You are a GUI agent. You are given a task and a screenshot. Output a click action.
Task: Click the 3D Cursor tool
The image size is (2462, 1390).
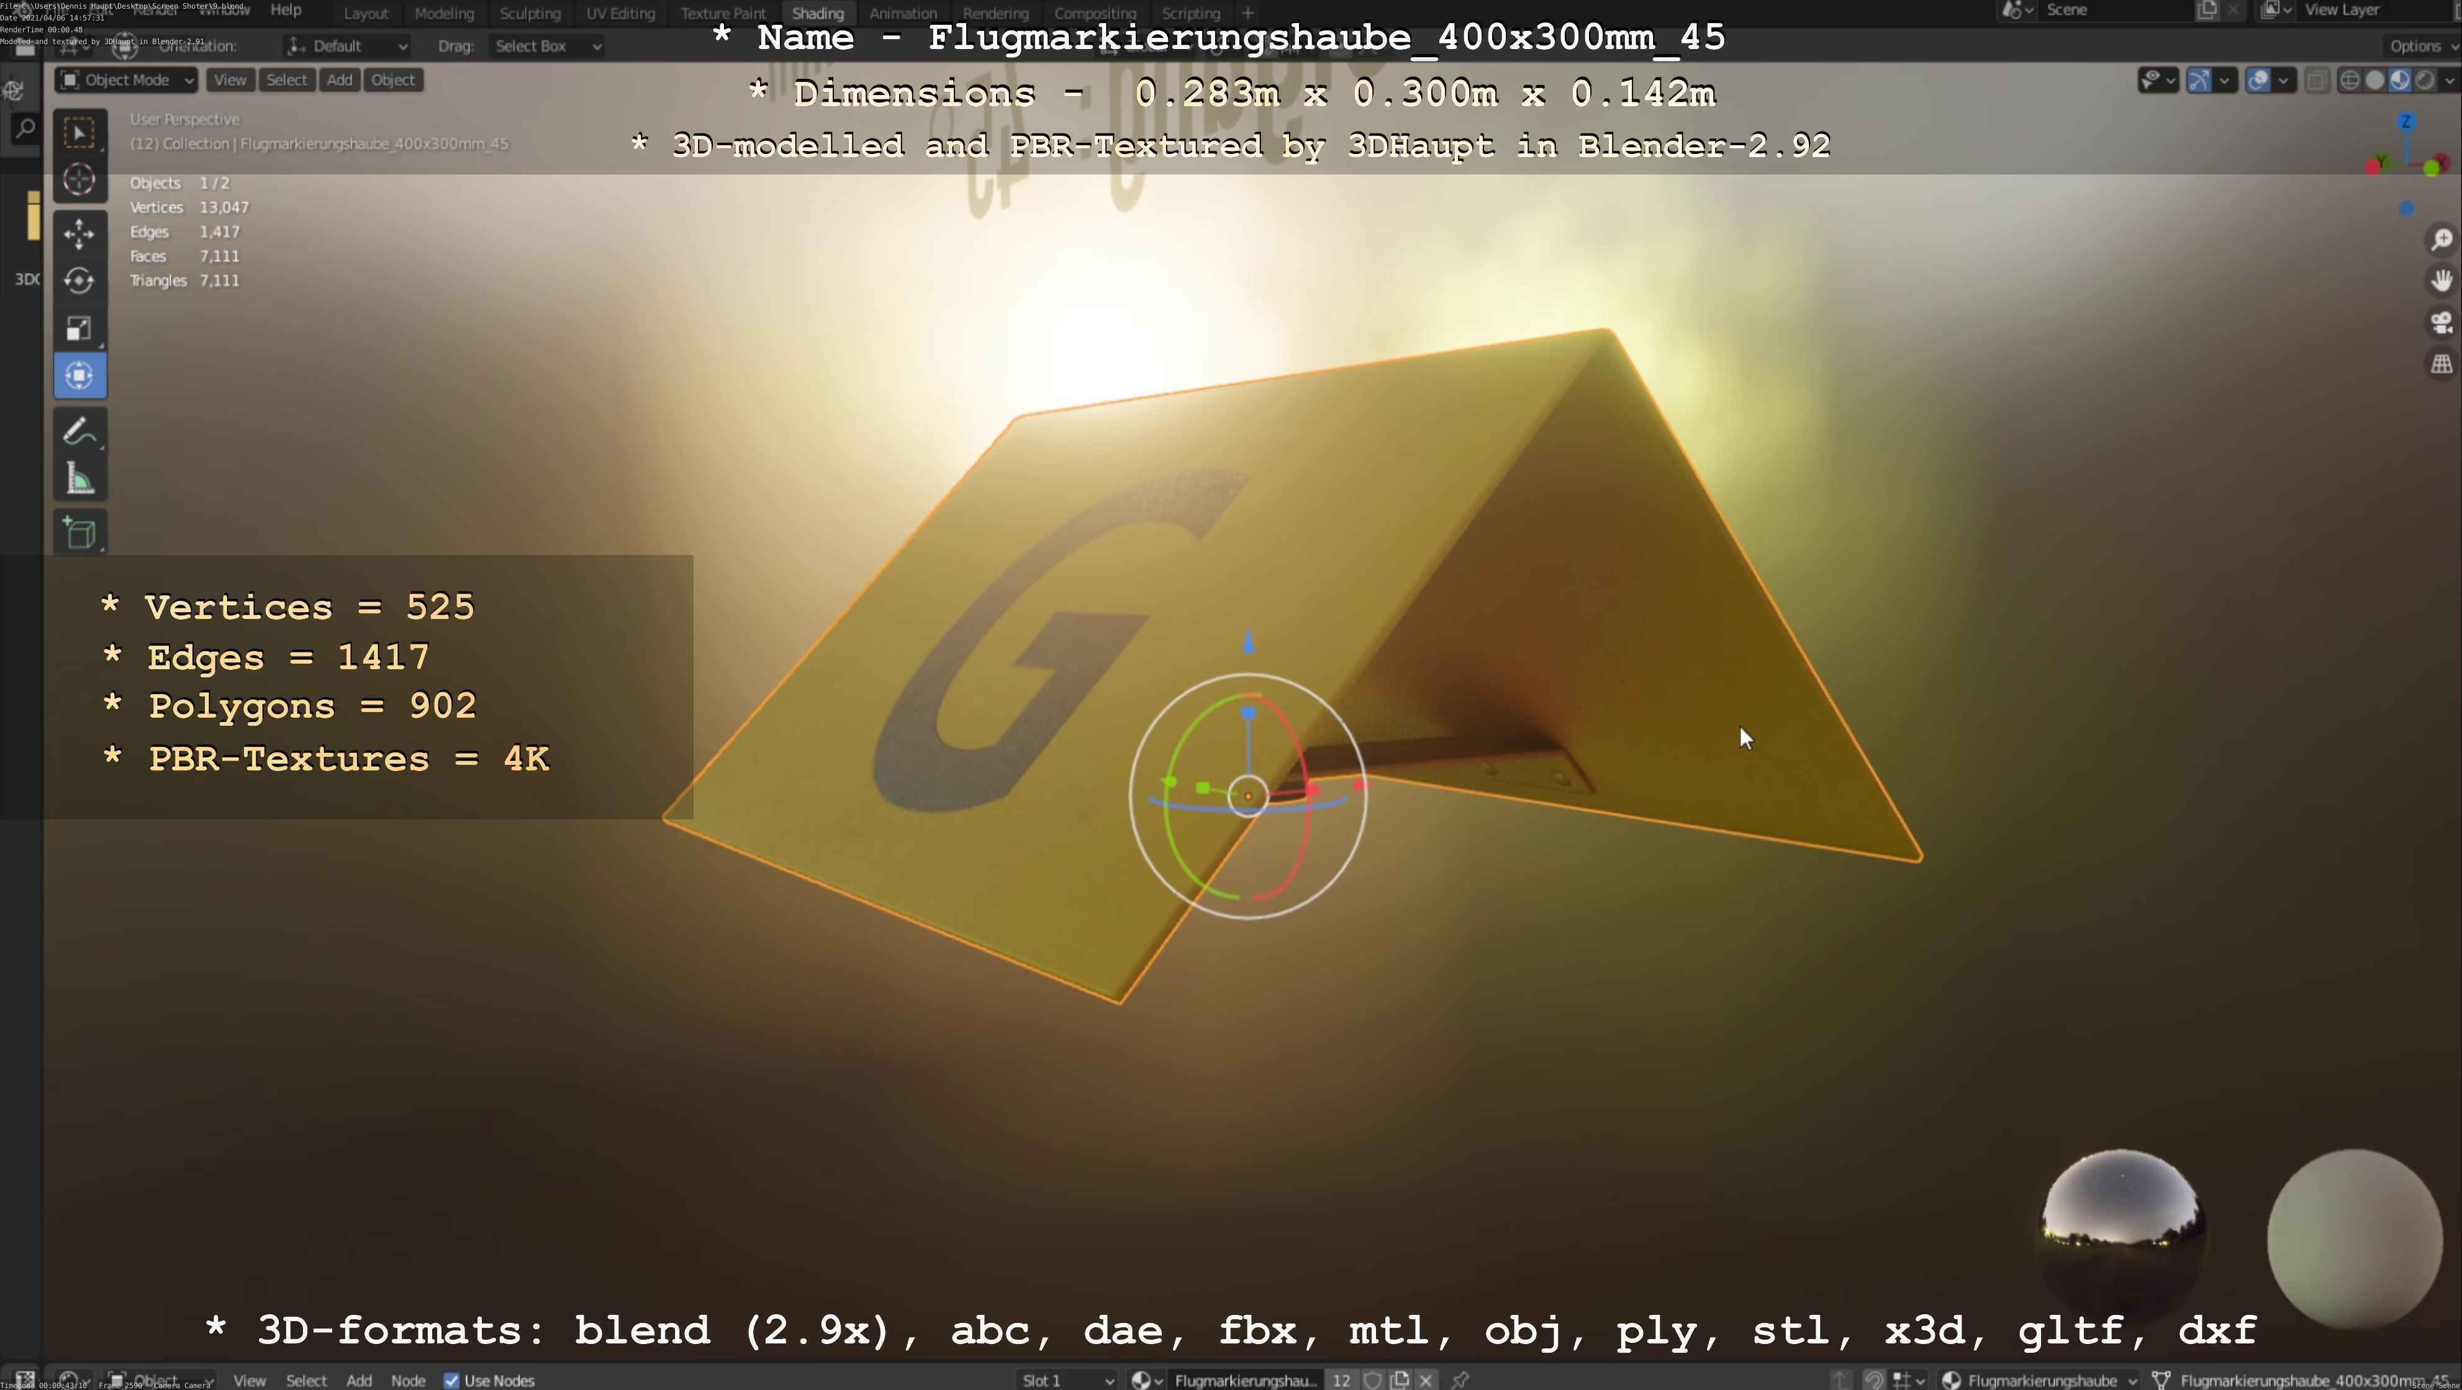coord(79,179)
